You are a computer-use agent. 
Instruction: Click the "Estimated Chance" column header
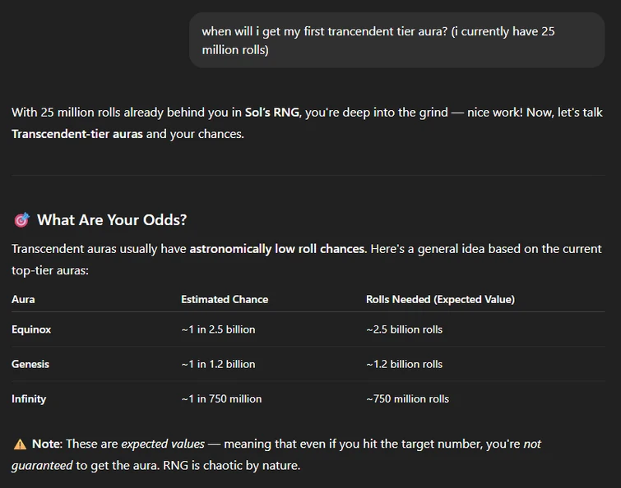click(225, 299)
